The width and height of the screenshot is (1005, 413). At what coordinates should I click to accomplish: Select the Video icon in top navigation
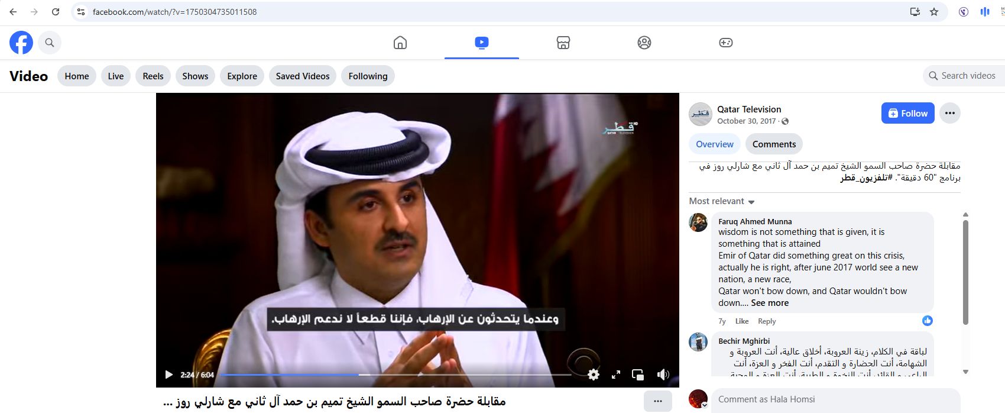482,43
